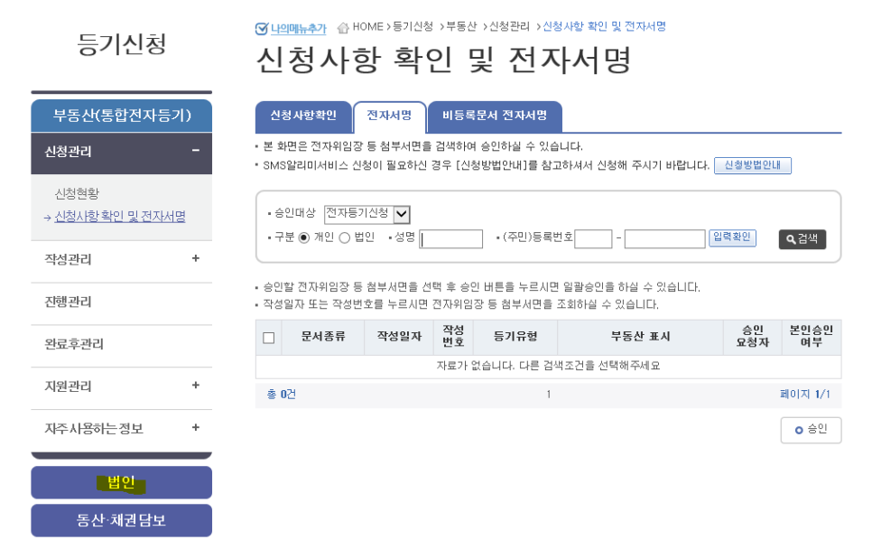
Task: Click the 작성일자 column header
Action: click(399, 337)
